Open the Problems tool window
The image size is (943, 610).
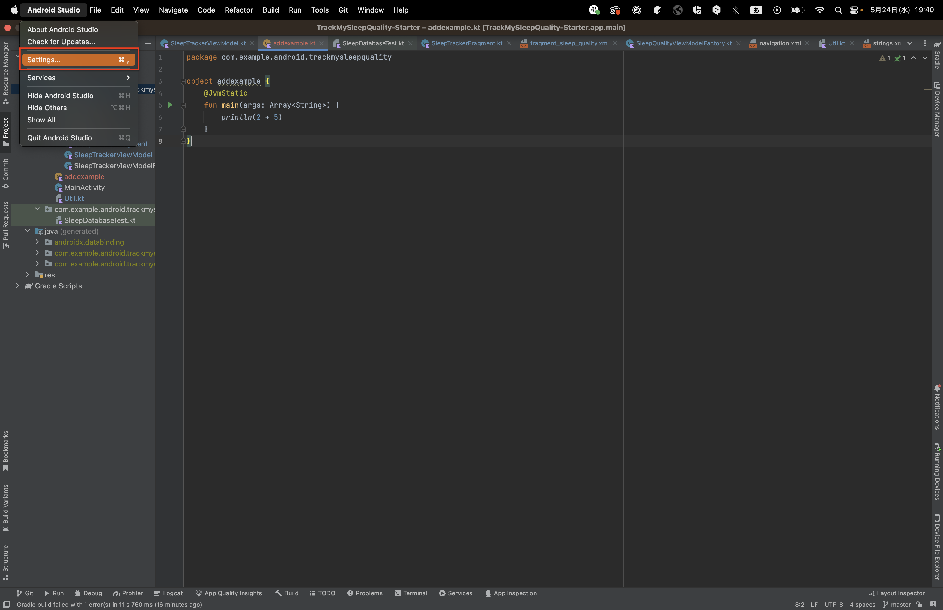click(365, 593)
